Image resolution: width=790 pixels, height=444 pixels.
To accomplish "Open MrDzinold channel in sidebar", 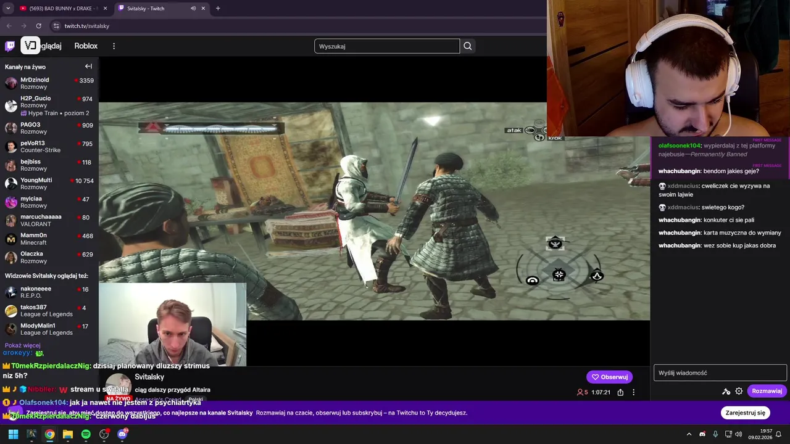I will [49, 83].
